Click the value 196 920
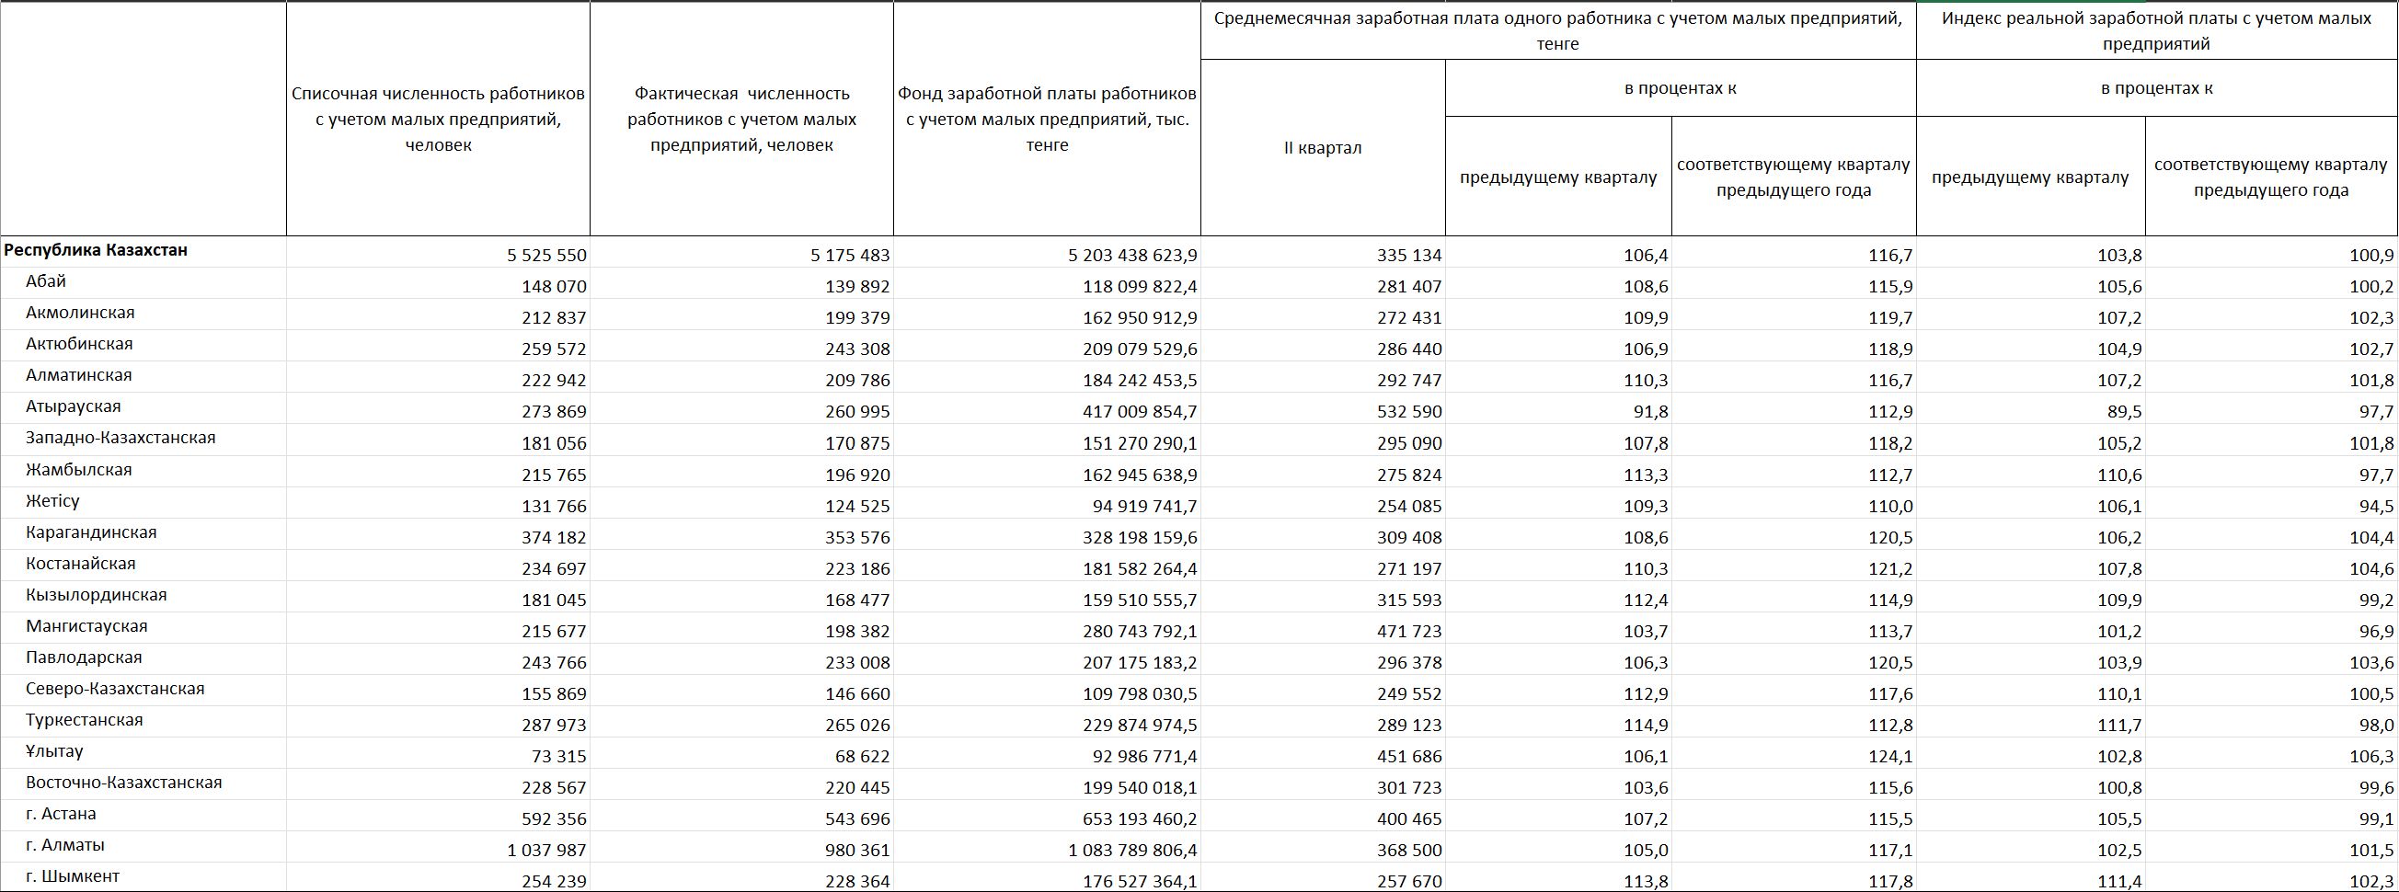This screenshot has width=2399, height=892. (857, 475)
